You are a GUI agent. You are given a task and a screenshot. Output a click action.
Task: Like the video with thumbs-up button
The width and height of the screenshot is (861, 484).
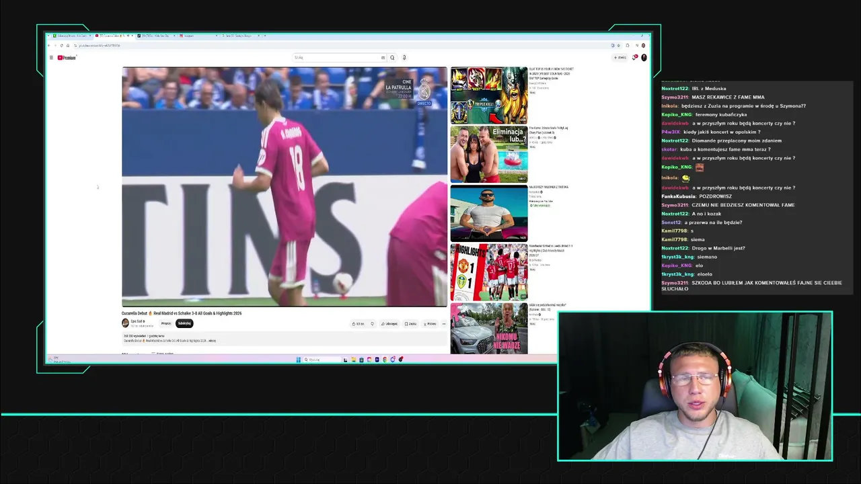pos(358,324)
